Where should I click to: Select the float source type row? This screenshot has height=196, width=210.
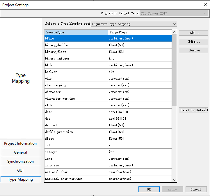click(108, 139)
